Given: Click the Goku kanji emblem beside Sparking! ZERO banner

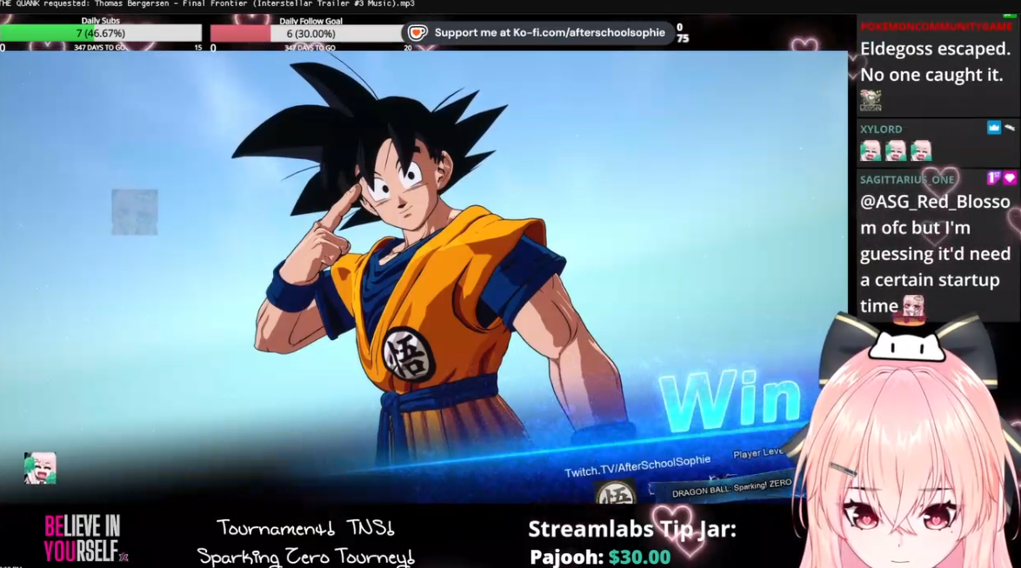Looking at the screenshot, I should coord(616,492).
